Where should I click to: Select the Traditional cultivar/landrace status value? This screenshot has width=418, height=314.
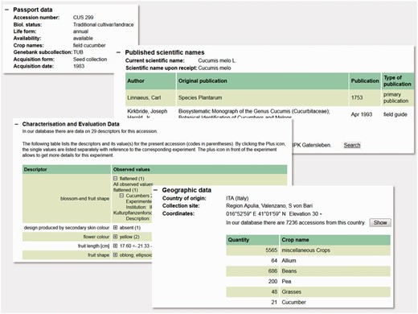[104, 25]
